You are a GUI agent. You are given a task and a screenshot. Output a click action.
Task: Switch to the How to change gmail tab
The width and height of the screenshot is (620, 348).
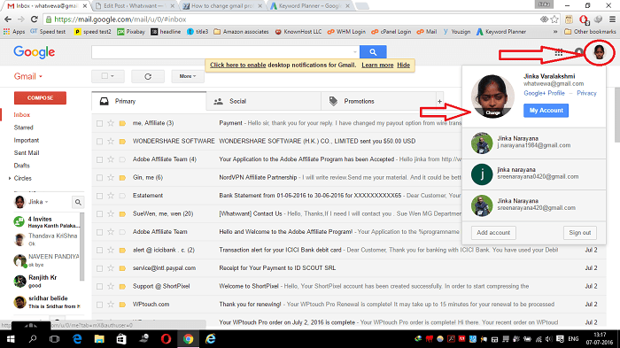pyautogui.click(x=221, y=6)
